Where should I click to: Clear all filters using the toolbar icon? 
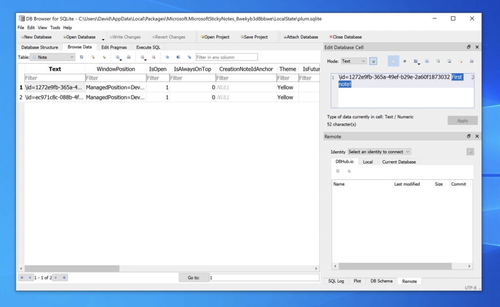[93, 58]
